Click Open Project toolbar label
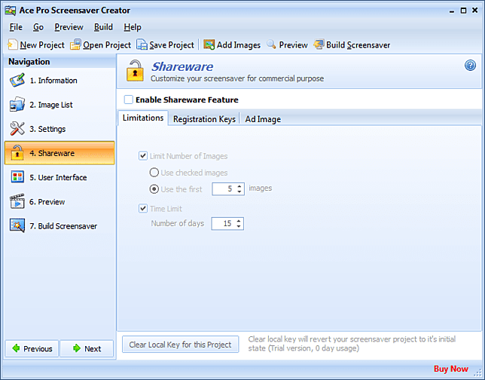The width and height of the screenshot is (485, 380). click(107, 45)
